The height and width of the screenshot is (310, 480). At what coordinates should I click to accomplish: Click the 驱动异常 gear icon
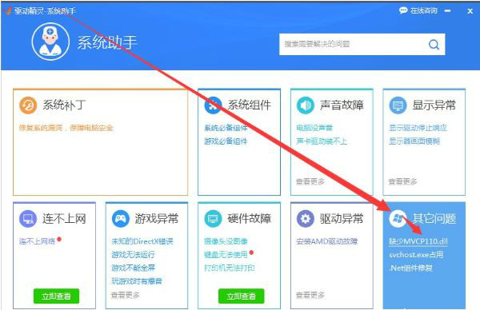point(306,219)
